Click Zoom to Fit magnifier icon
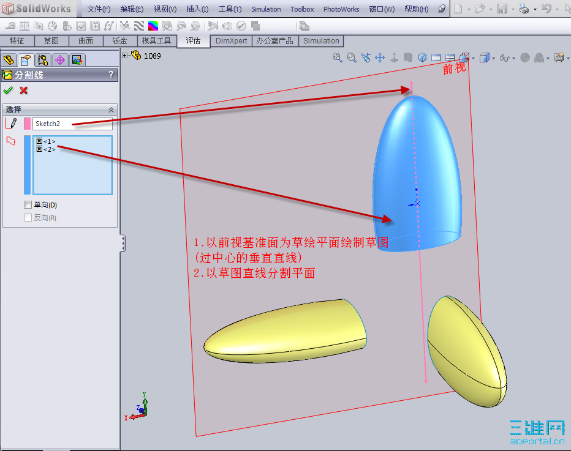The width and height of the screenshot is (571, 451). [337, 58]
